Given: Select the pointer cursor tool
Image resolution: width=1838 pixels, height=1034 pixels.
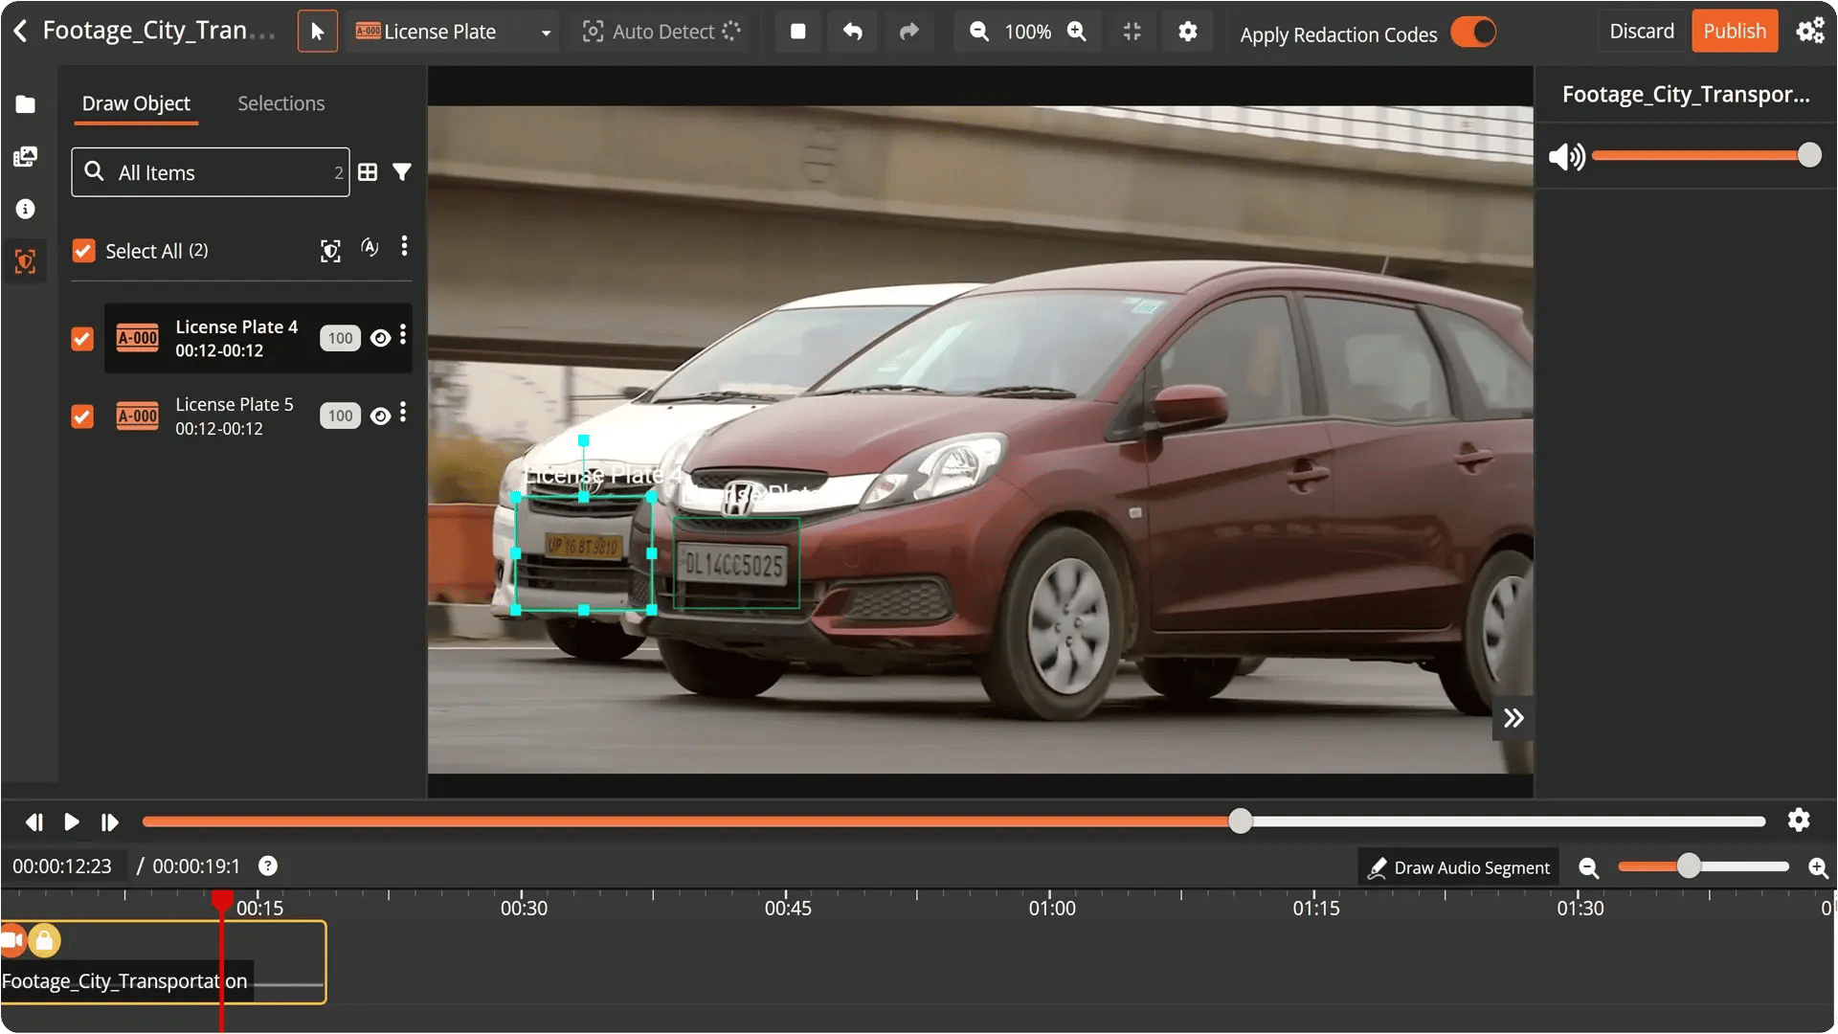Looking at the screenshot, I should point(318,32).
